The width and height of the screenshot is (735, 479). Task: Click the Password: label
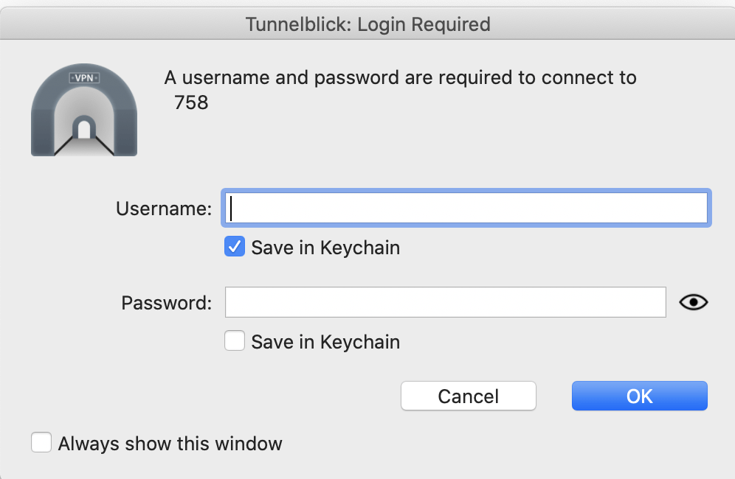167,303
